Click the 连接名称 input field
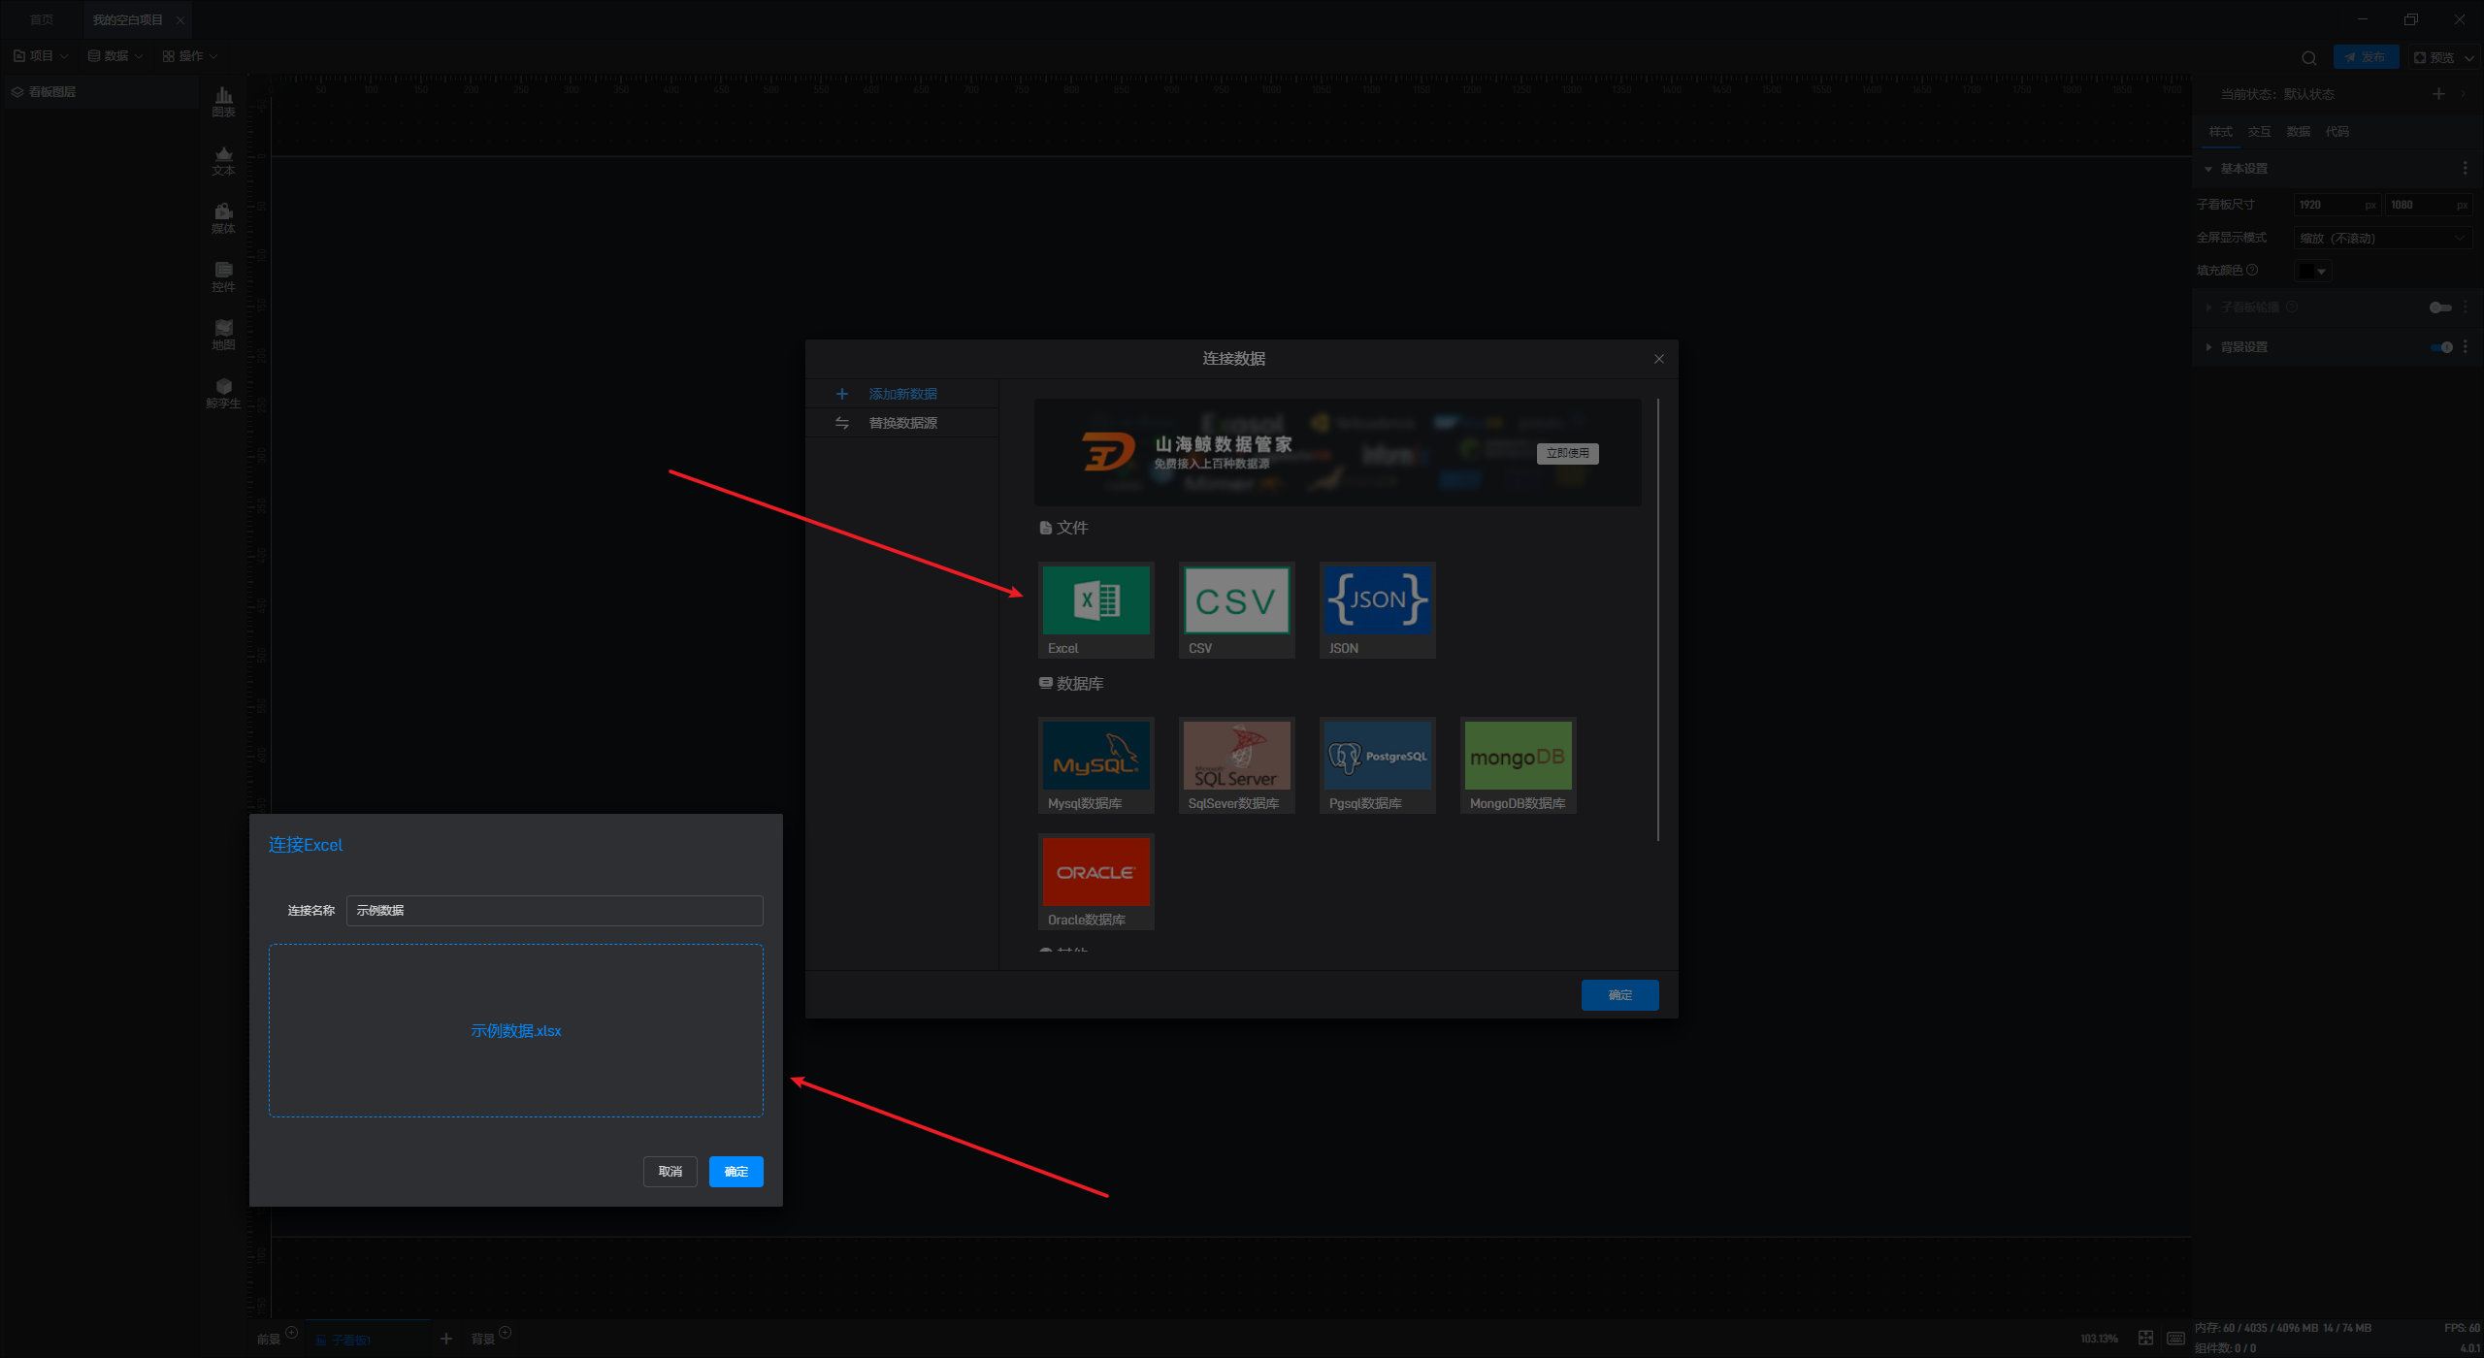 point(554,911)
